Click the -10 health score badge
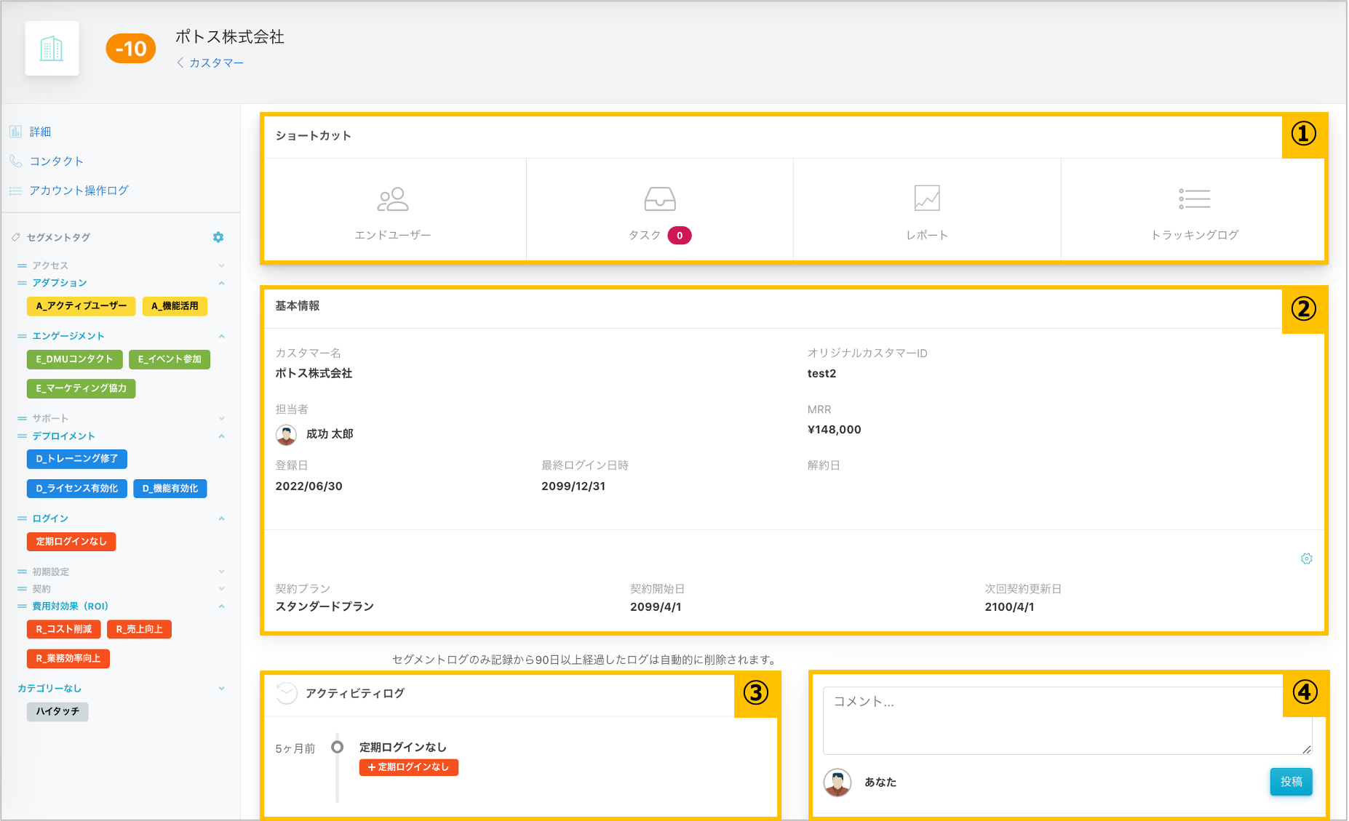1349x821 pixels. (x=131, y=49)
